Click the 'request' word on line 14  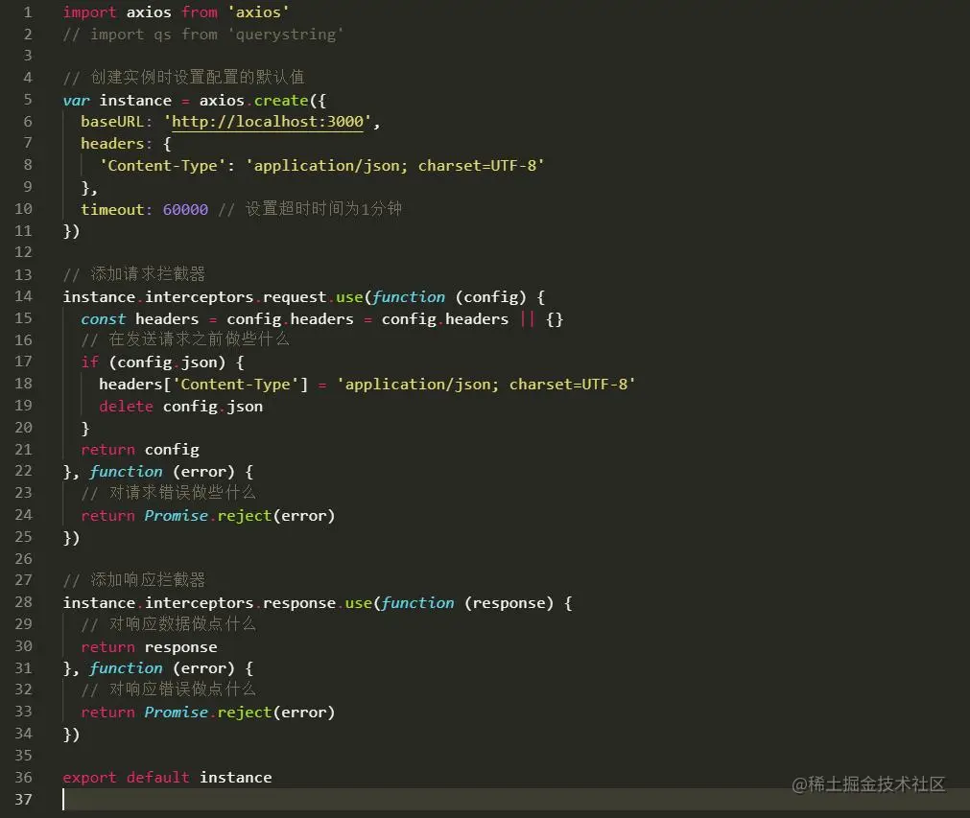click(x=295, y=297)
